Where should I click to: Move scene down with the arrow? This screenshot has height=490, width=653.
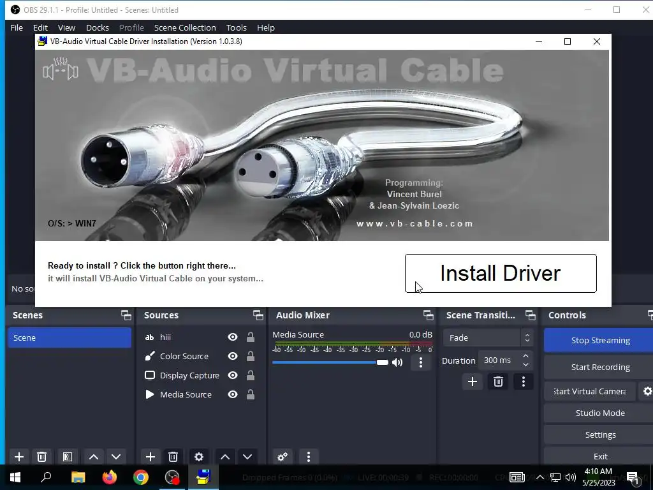[x=116, y=457]
